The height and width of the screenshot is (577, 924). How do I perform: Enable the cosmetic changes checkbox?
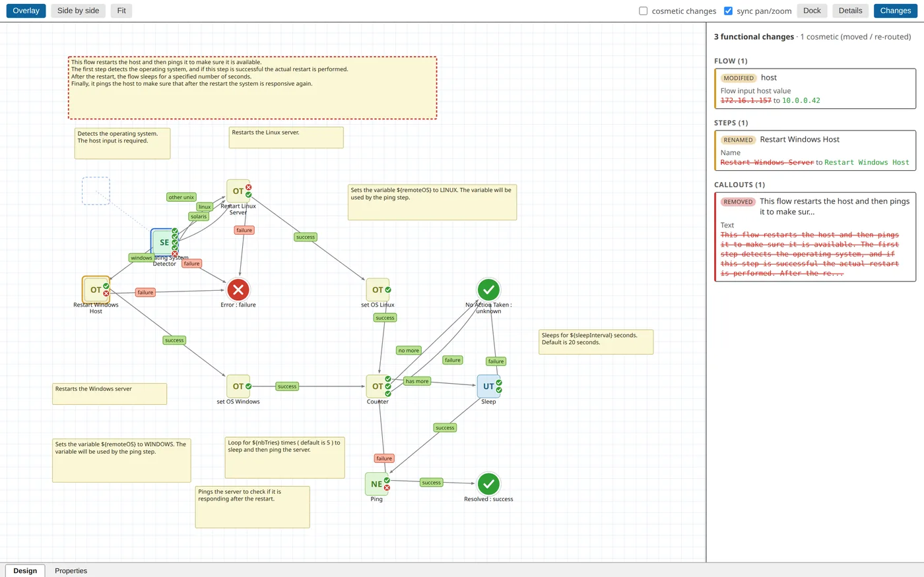click(x=643, y=11)
